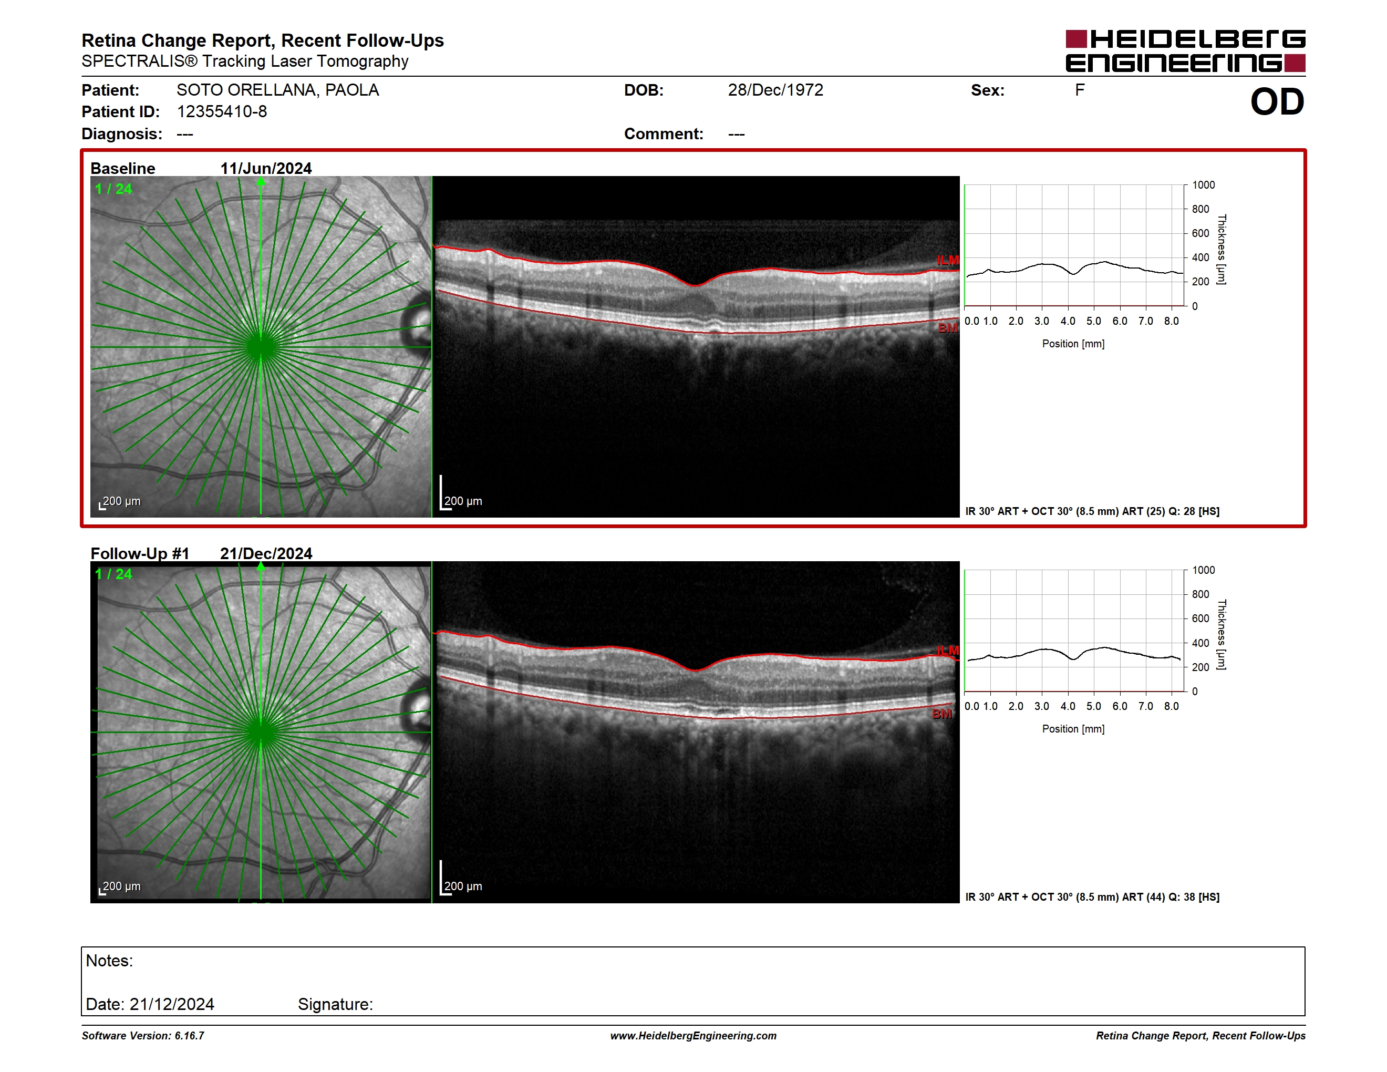The image size is (1387, 1072).
Task: Click the Sex value 'F'
Action: (1080, 90)
